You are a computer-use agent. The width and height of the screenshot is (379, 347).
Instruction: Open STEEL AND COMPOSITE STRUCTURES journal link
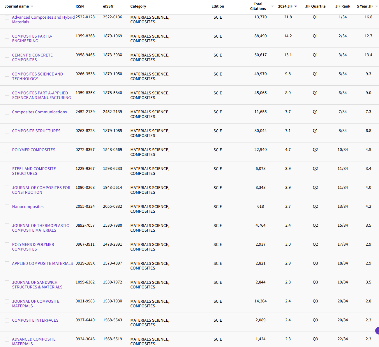[34, 171]
